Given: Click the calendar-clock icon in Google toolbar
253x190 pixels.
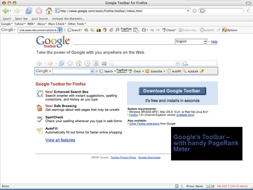Looking at the screenshot, I should coord(136,30).
